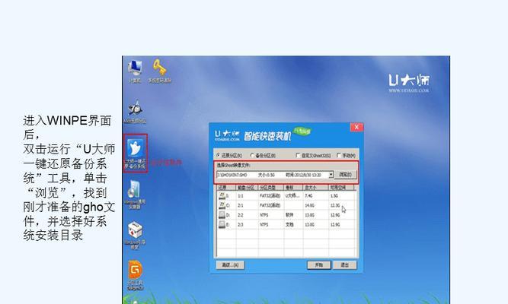Image resolution: width=508 pixels, height=304 pixels.
Task: Click the 14.0G total size cell
Action: [309, 206]
